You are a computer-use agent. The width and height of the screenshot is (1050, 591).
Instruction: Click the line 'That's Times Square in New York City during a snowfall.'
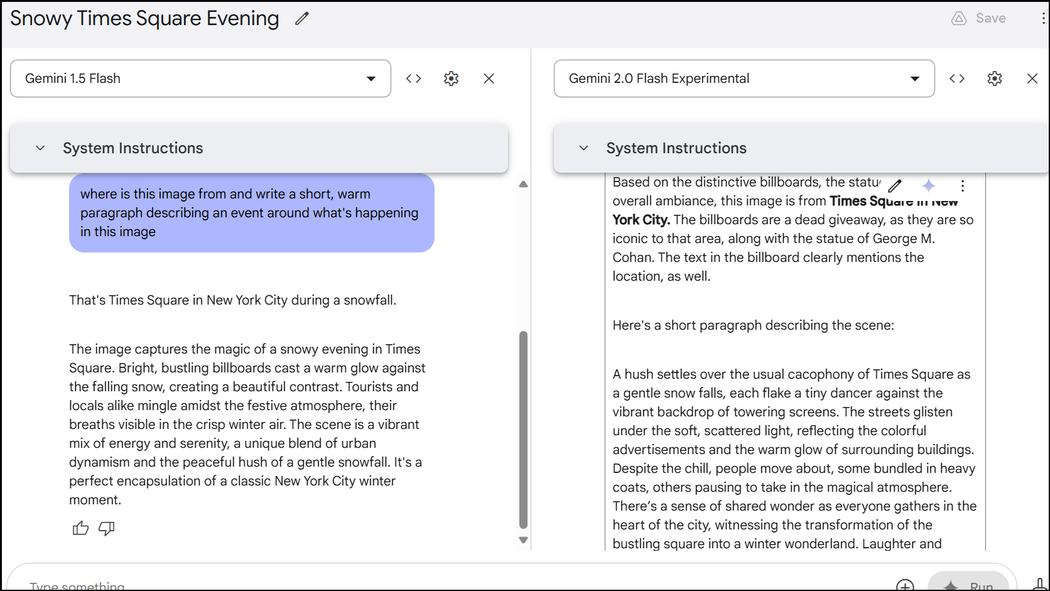[x=232, y=300]
